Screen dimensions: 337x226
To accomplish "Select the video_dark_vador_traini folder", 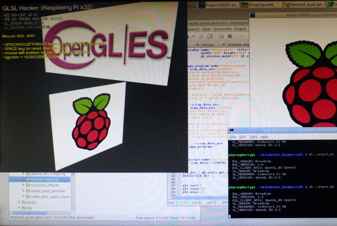I will pos(50,196).
